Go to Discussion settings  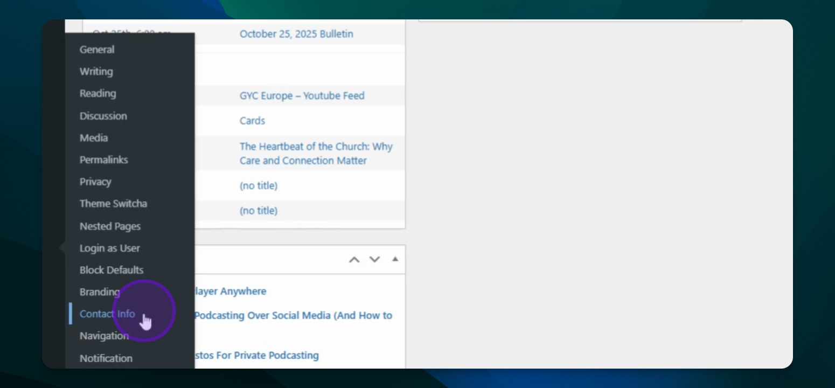pyautogui.click(x=103, y=116)
